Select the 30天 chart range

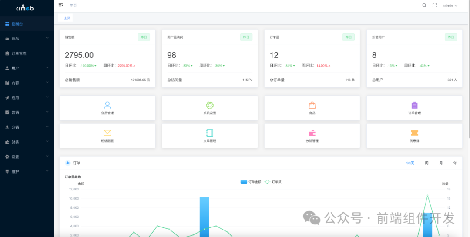410,163
